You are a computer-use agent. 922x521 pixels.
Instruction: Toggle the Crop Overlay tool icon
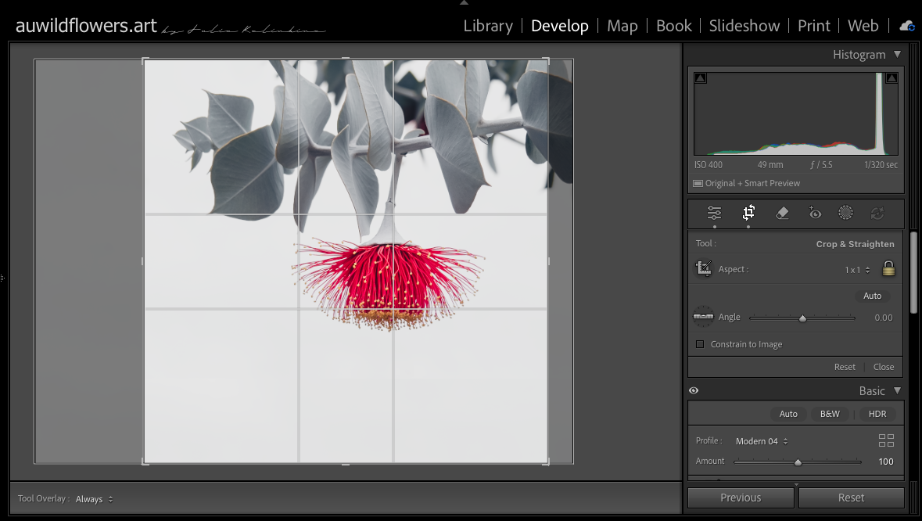(x=748, y=213)
